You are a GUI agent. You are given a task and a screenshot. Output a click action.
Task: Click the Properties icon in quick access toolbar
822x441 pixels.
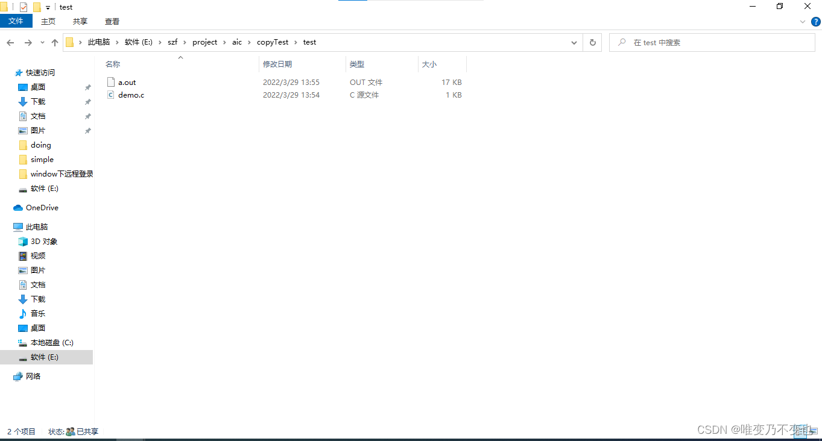24,7
